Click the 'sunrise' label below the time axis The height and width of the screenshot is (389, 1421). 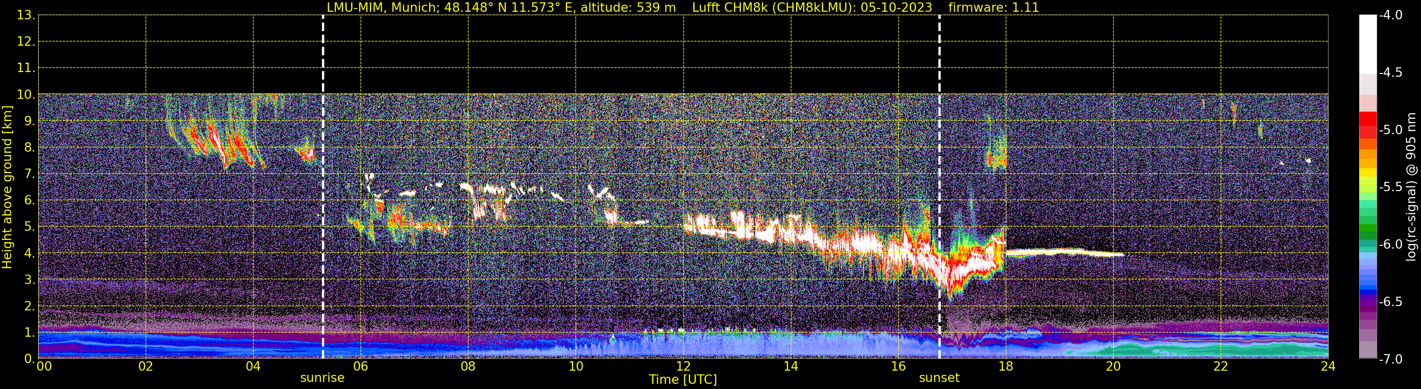322,378
